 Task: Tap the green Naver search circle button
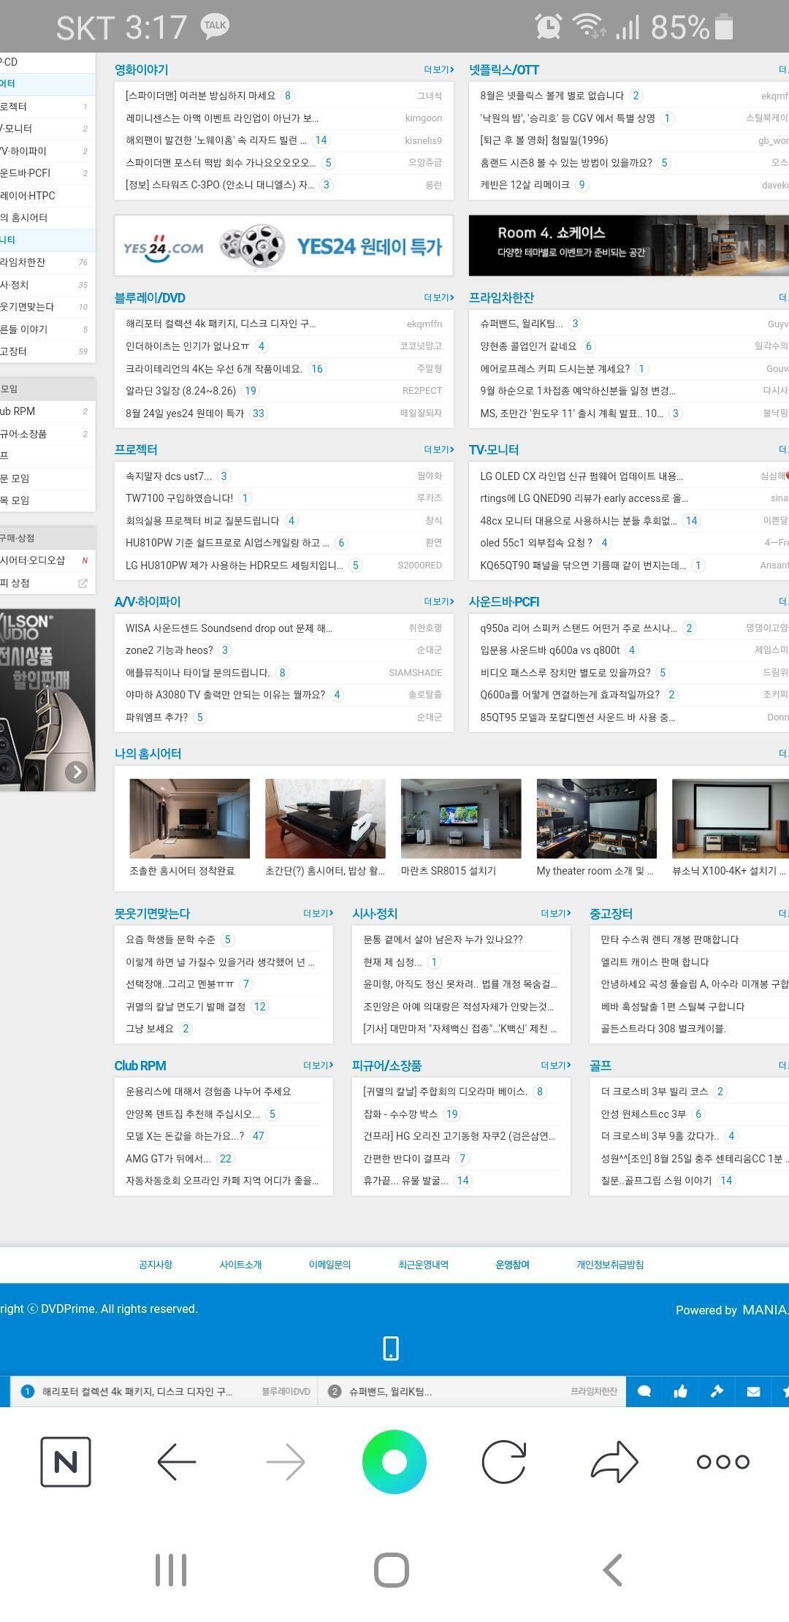pyautogui.click(x=394, y=1461)
